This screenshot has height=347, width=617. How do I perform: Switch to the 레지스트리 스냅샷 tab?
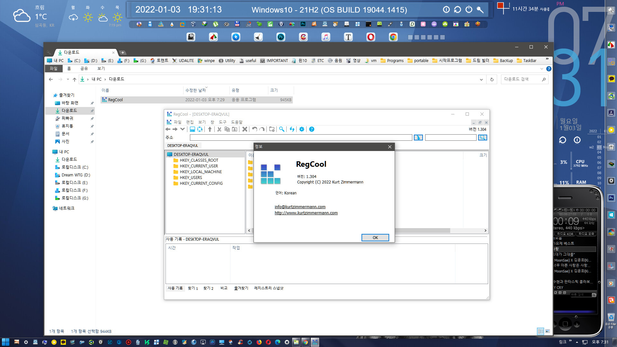pos(269,288)
